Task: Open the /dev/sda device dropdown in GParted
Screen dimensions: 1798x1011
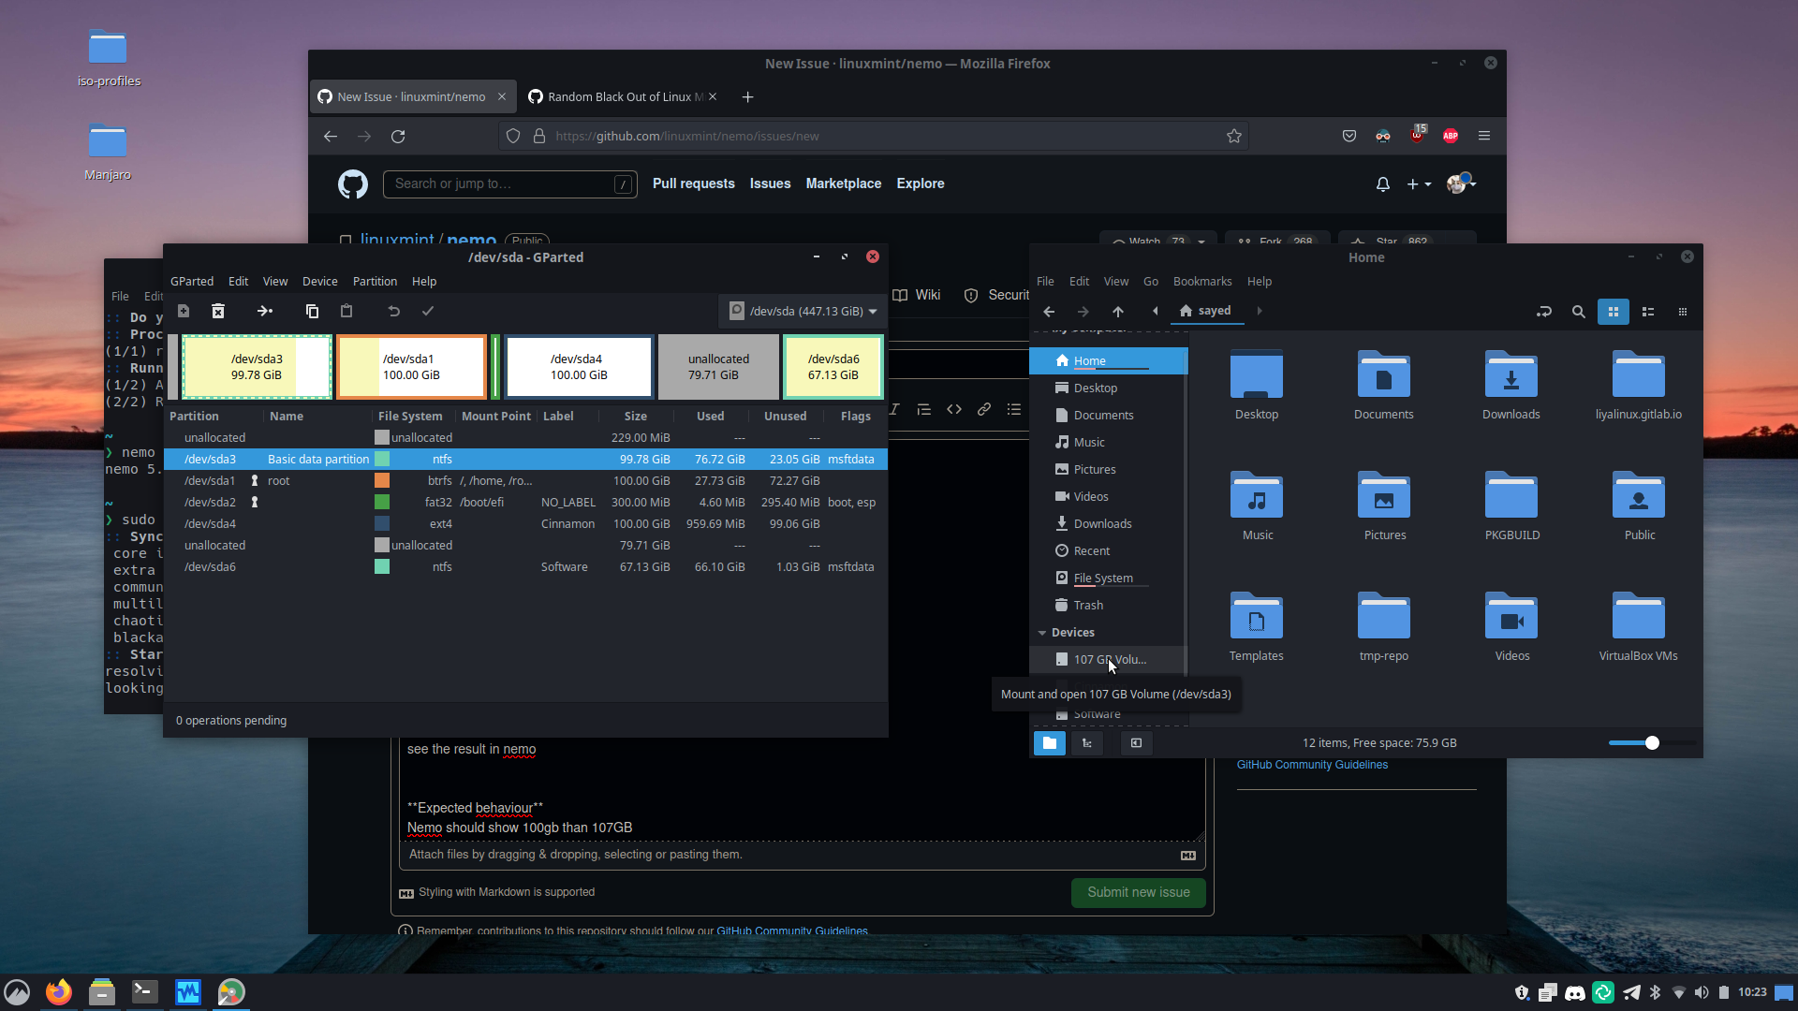Action: pos(801,311)
